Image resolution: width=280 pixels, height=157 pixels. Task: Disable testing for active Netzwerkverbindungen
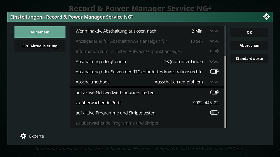pyautogui.click(x=214, y=92)
